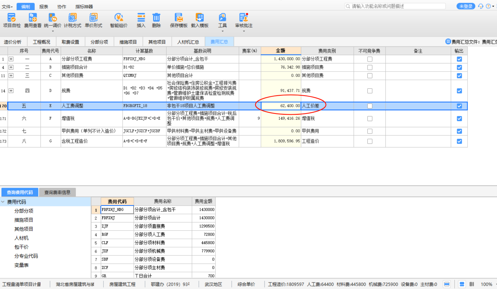This screenshot has height=289, width=497.
Task: Click the JXF cost code cell
Action: pyautogui.click(x=117, y=251)
